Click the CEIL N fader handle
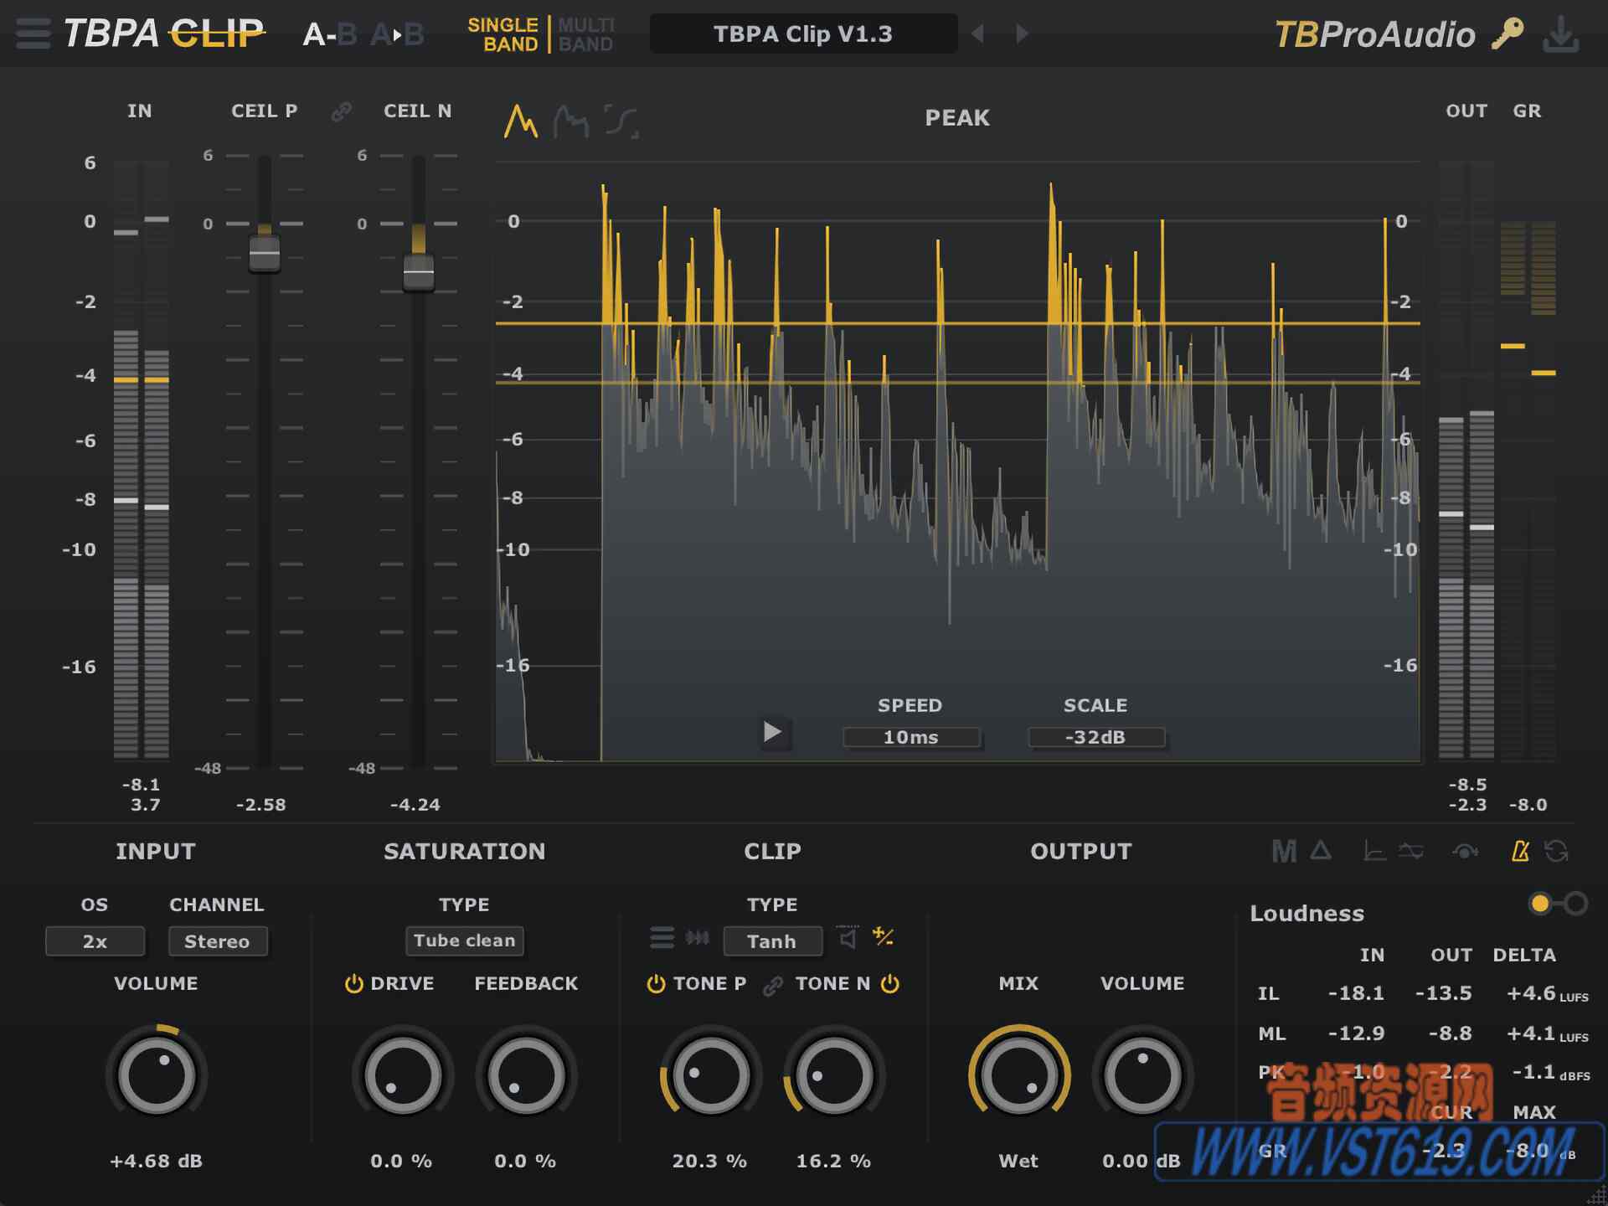This screenshot has width=1608, height=1206. click(418, 272)
